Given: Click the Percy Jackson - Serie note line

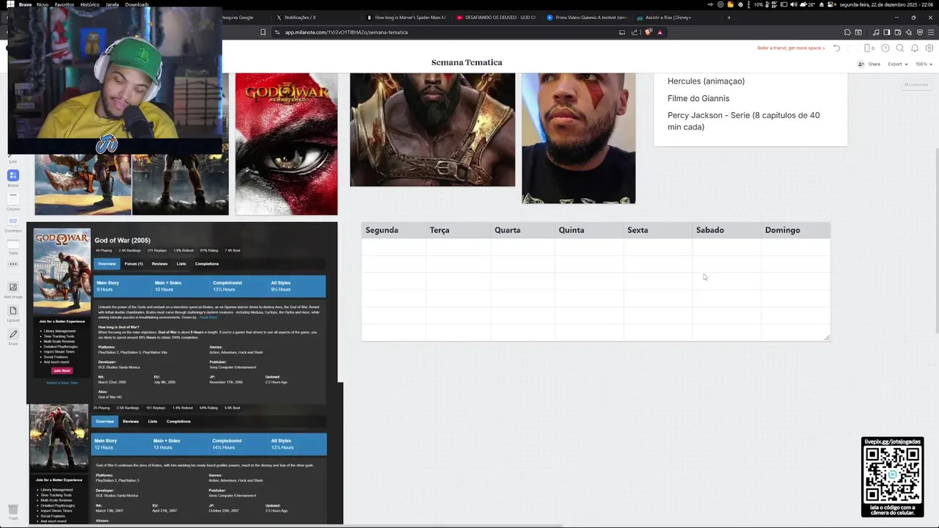Looking at the screenshot, I should click(x=744, y=121).
